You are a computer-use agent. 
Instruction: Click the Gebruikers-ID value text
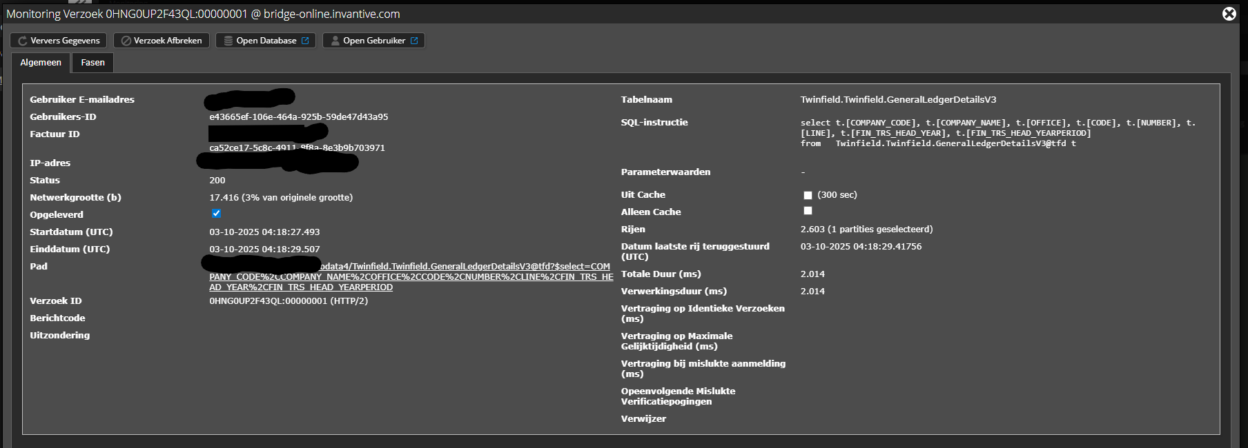click(298, 116)
